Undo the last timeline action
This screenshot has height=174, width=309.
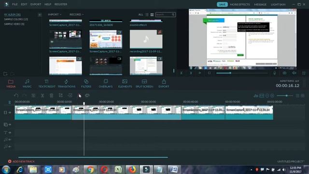[16, 96]
